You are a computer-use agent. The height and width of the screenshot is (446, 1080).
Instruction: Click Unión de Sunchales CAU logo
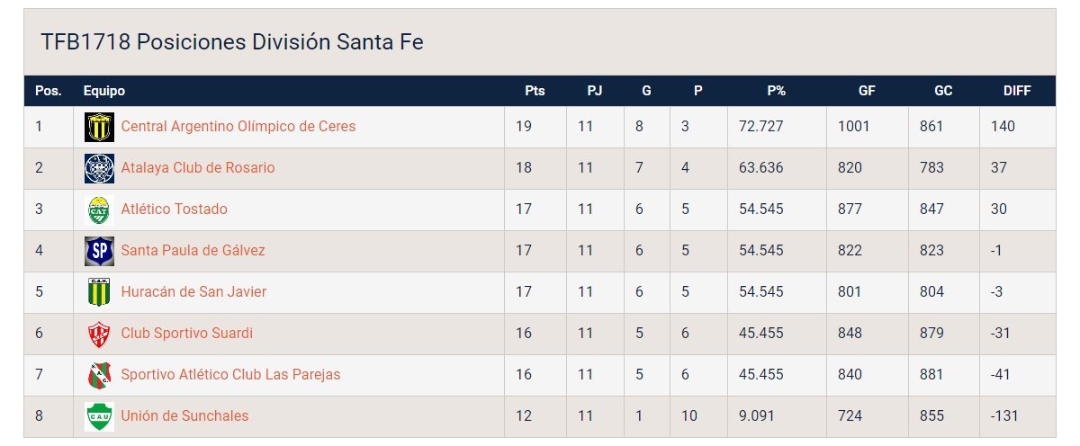(99, 416)
